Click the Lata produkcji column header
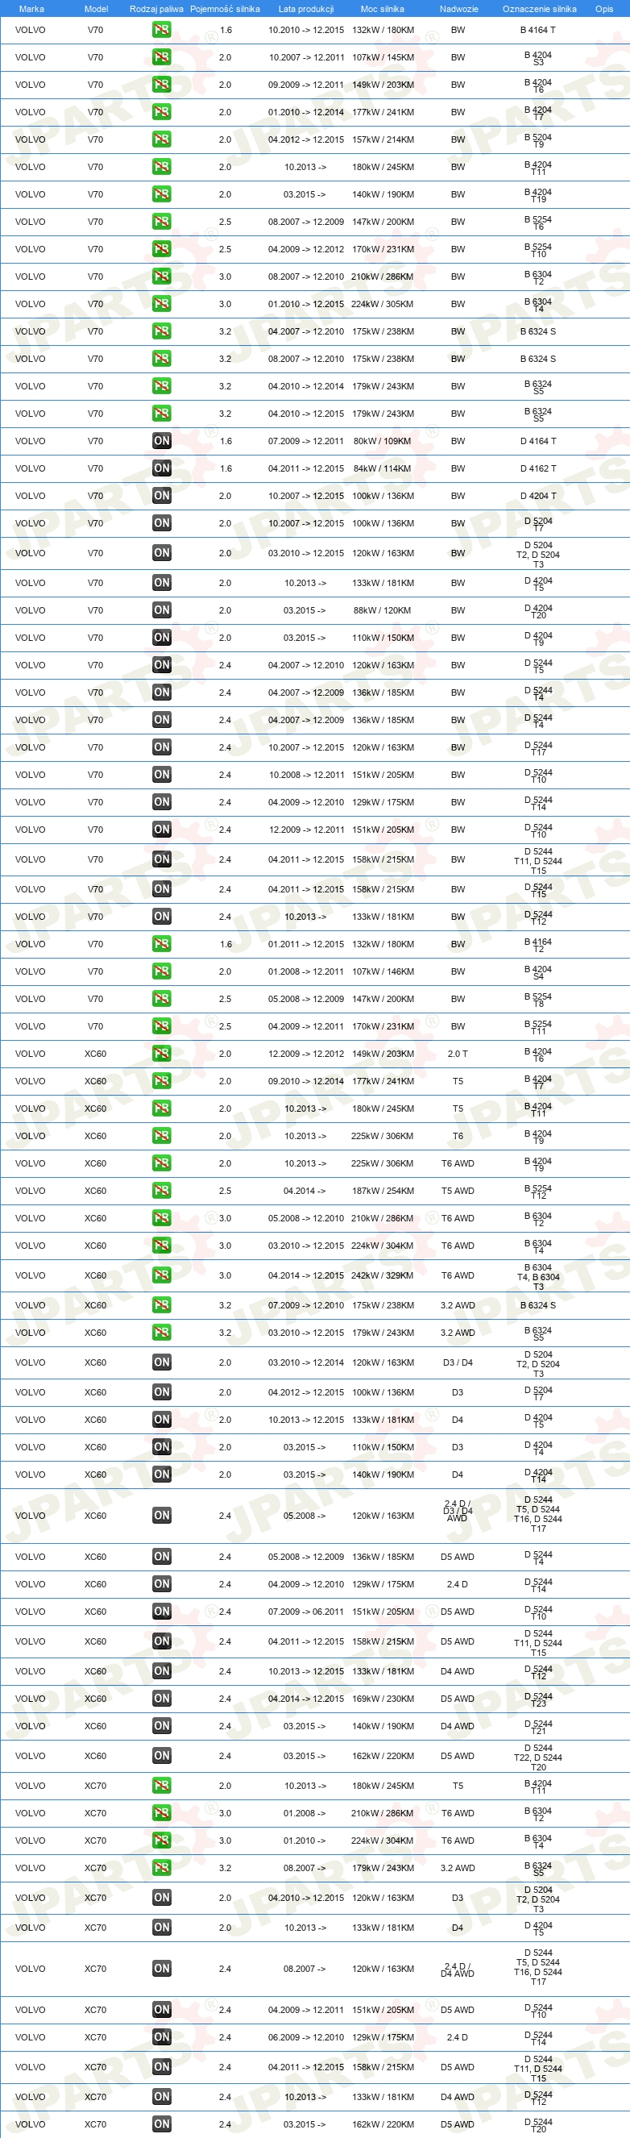 [306, 9]
